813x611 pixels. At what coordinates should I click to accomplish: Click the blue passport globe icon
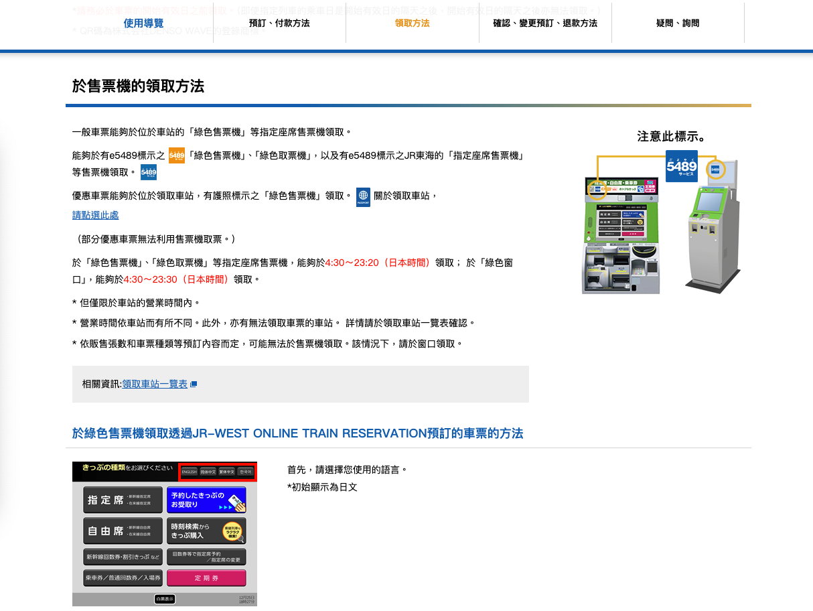(363, 196)
